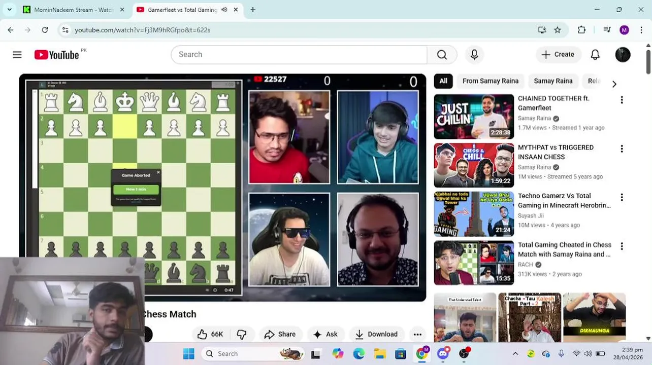Click the Download button

pyautogui.click(x=376, y=334)
